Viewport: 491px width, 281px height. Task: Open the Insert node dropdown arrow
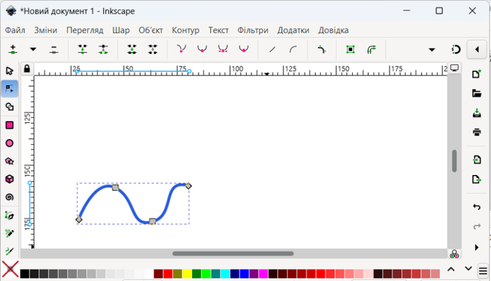[33, 49]
